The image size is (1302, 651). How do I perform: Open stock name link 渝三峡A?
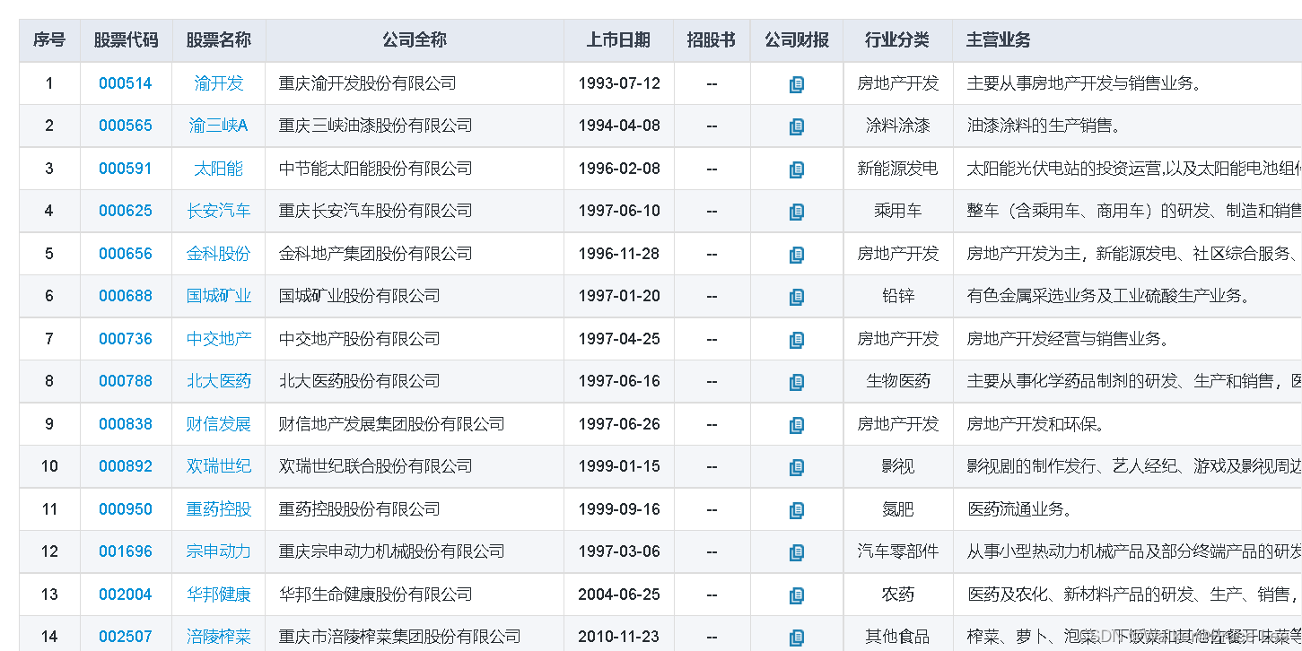[219, 126]
